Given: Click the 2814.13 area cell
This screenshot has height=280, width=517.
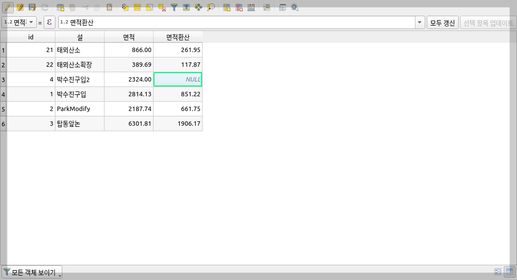Looking at the screenshot, I should point(129,94).
